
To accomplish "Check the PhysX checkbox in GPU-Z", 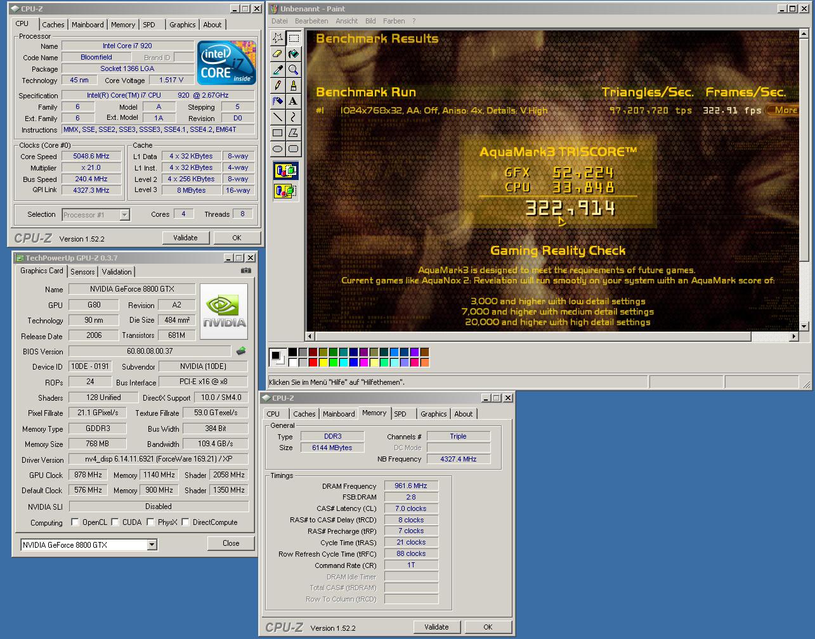I will (150, 522).
